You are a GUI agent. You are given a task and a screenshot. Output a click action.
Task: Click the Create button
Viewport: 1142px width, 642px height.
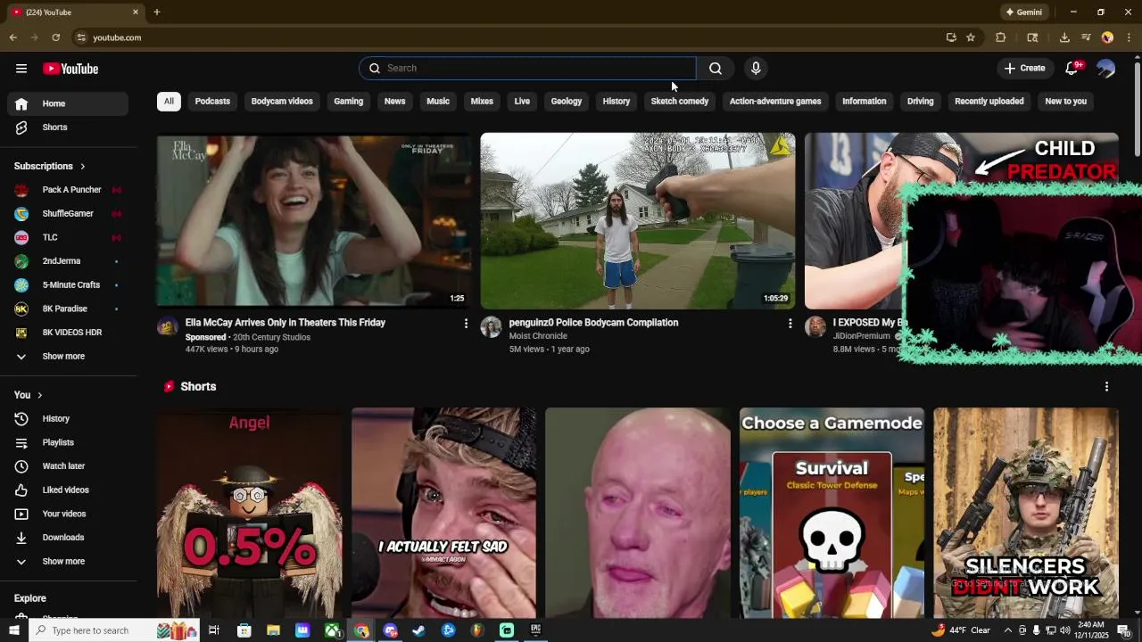click(1024, 69)
